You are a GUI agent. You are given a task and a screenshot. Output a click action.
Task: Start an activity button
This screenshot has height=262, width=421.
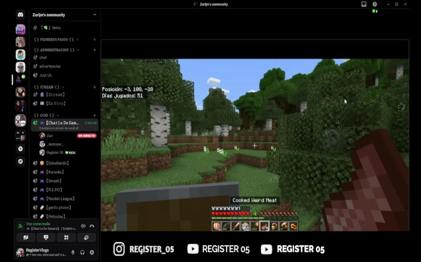(x=66, y=237)
